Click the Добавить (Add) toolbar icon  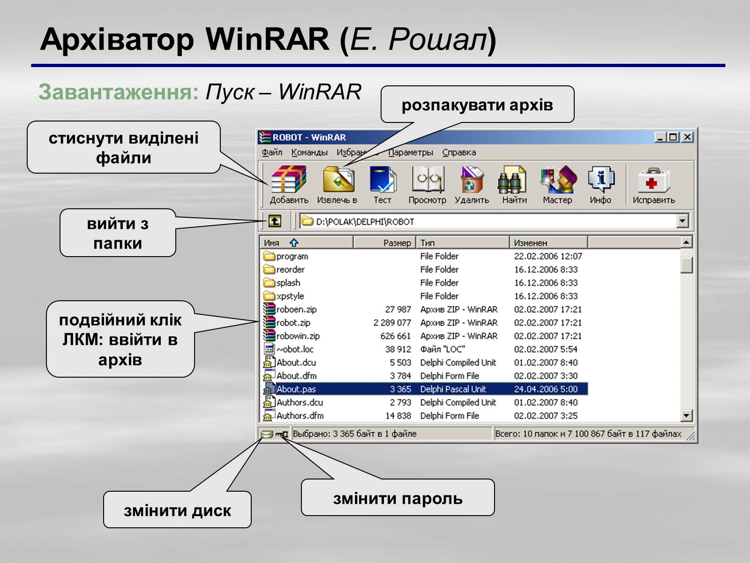(289, 179)
